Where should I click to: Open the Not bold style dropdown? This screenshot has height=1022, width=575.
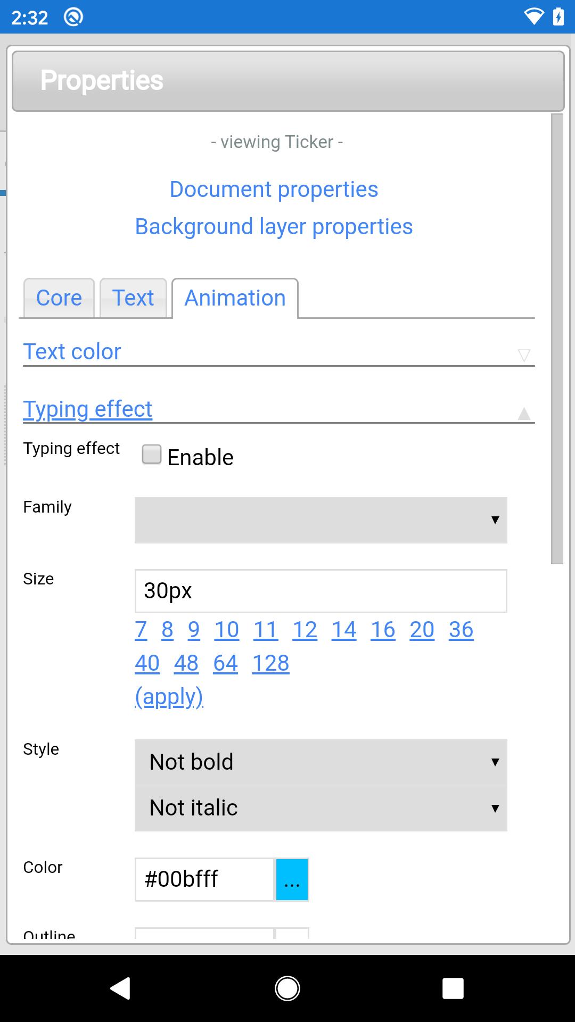point(321,762)
